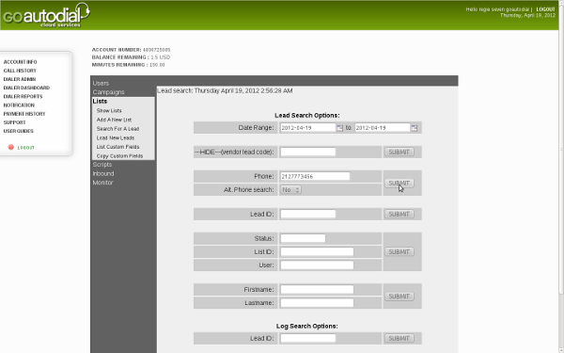The image size is (564, 353).
Task: Open Show Lists submenu item
Action: (109, 110)
